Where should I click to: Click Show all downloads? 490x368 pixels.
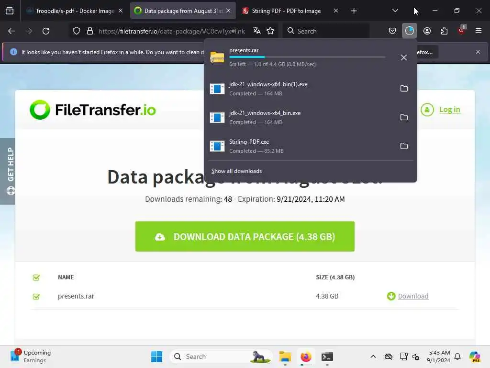coord(236,171)
